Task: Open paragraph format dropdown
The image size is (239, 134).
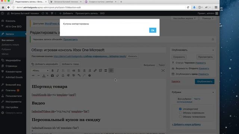Action: pyautogui.click(x=40, y=70)
